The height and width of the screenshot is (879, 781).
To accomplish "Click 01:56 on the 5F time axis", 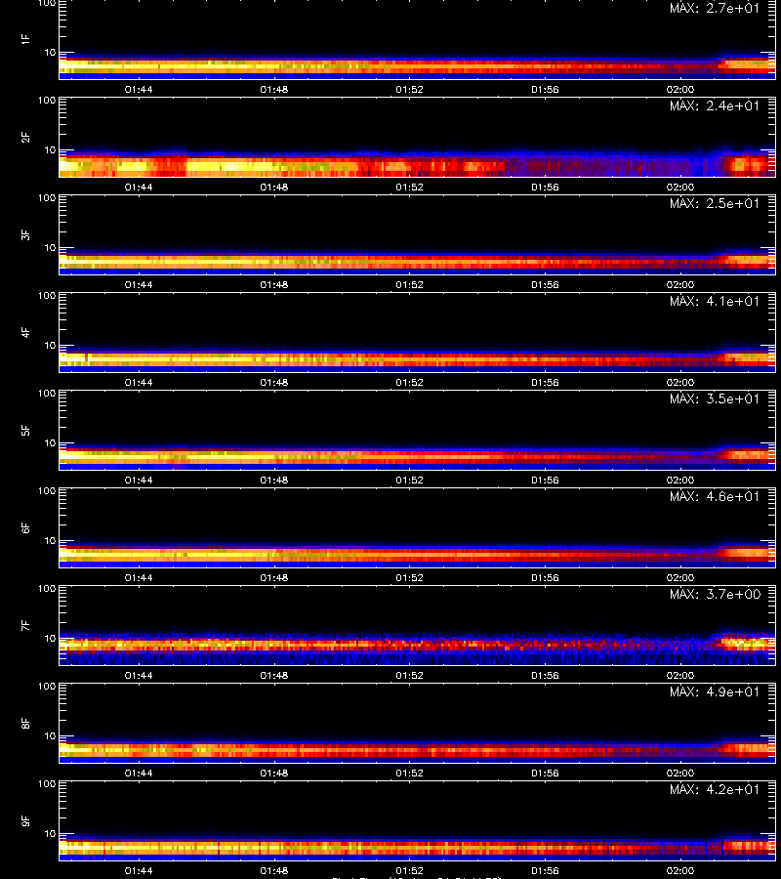I will (545, 481).
